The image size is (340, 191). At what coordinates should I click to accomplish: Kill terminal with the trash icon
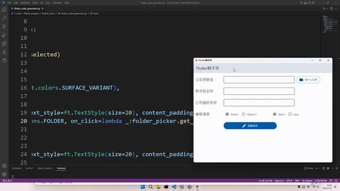point(328,168)
